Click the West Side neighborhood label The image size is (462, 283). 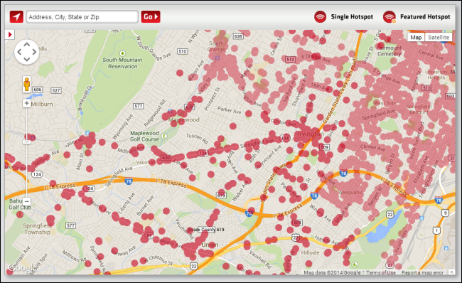(385, 103)
